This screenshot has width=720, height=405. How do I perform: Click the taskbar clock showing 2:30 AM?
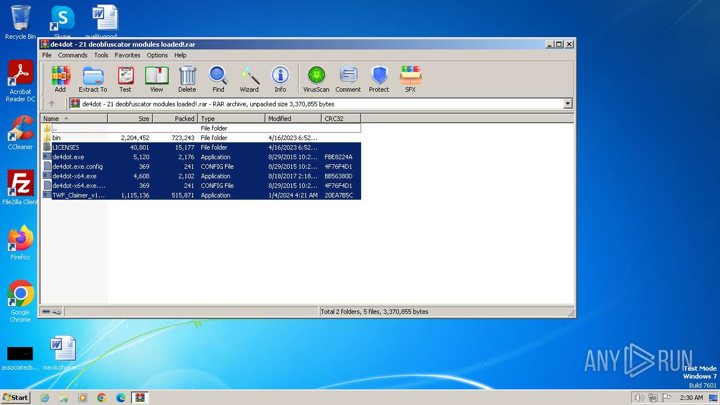(691, 398)
